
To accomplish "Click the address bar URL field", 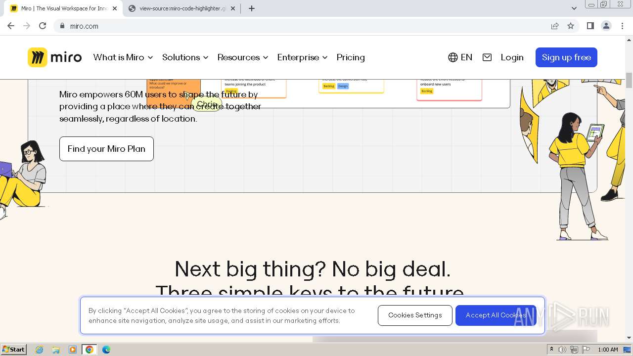I will tap(307, 26).
